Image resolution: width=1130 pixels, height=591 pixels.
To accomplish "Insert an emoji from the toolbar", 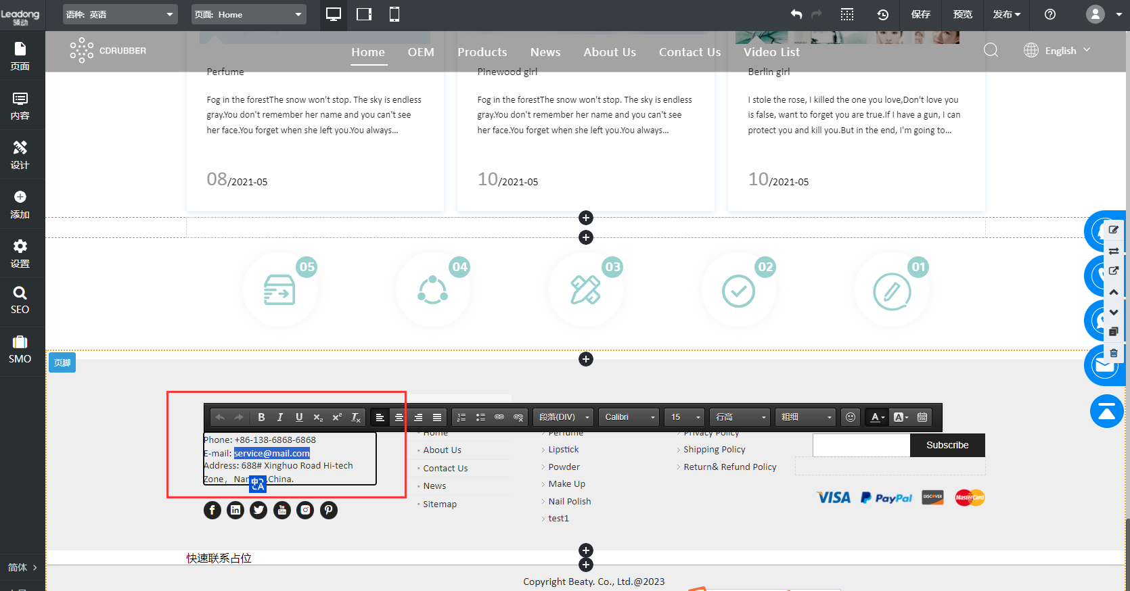I will 851,417.
